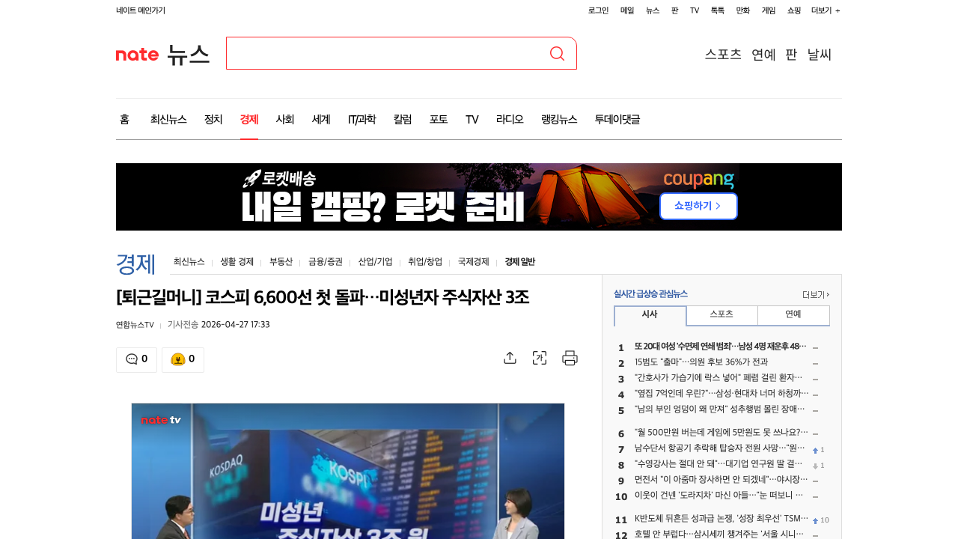Go to 날씨 section link
The height and width of the screenshot is (539, 958).
click(820, 54)
